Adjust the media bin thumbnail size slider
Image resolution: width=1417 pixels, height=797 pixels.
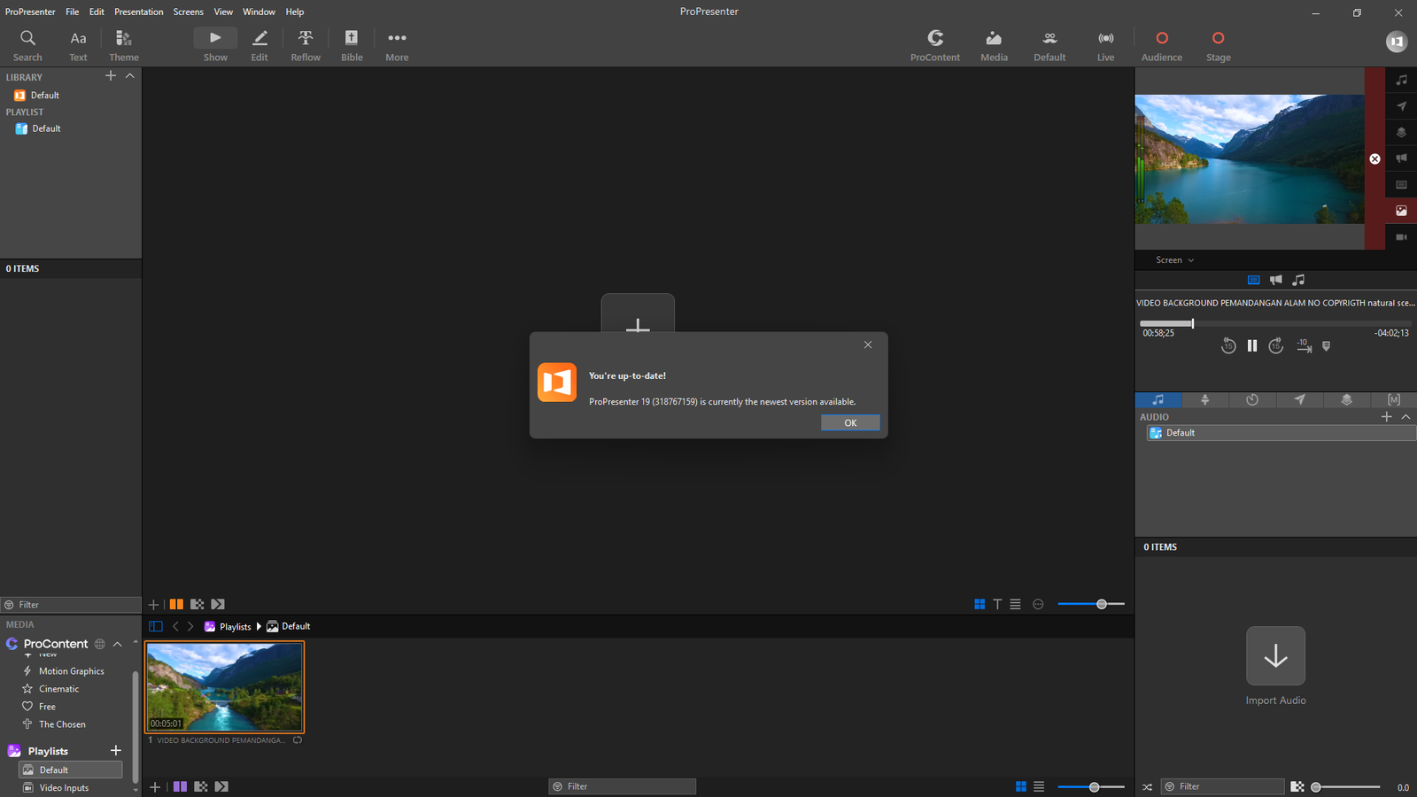point(1091,786)
